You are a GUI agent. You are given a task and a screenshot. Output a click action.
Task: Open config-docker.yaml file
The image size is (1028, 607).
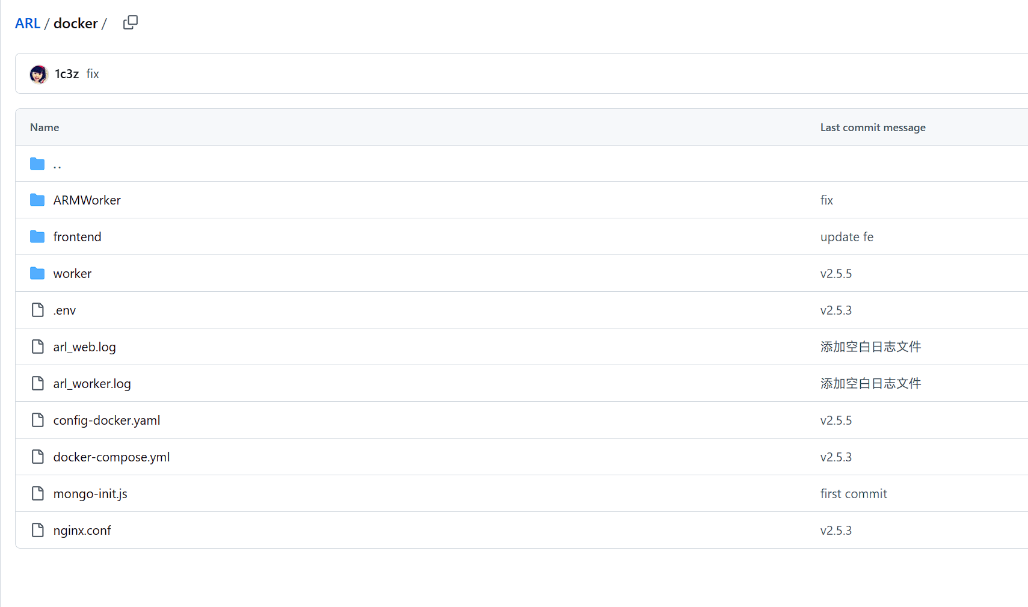(x=106, y=421)
